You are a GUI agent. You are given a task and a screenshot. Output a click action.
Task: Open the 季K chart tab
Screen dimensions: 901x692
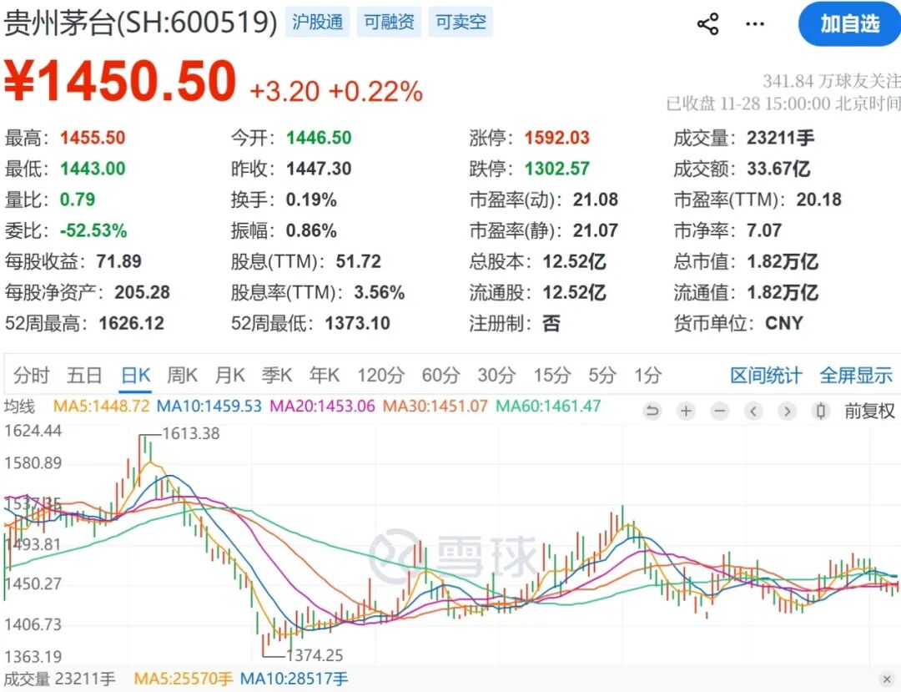tap(277, 376)
